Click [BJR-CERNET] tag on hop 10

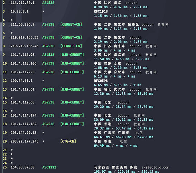(72, 63)
